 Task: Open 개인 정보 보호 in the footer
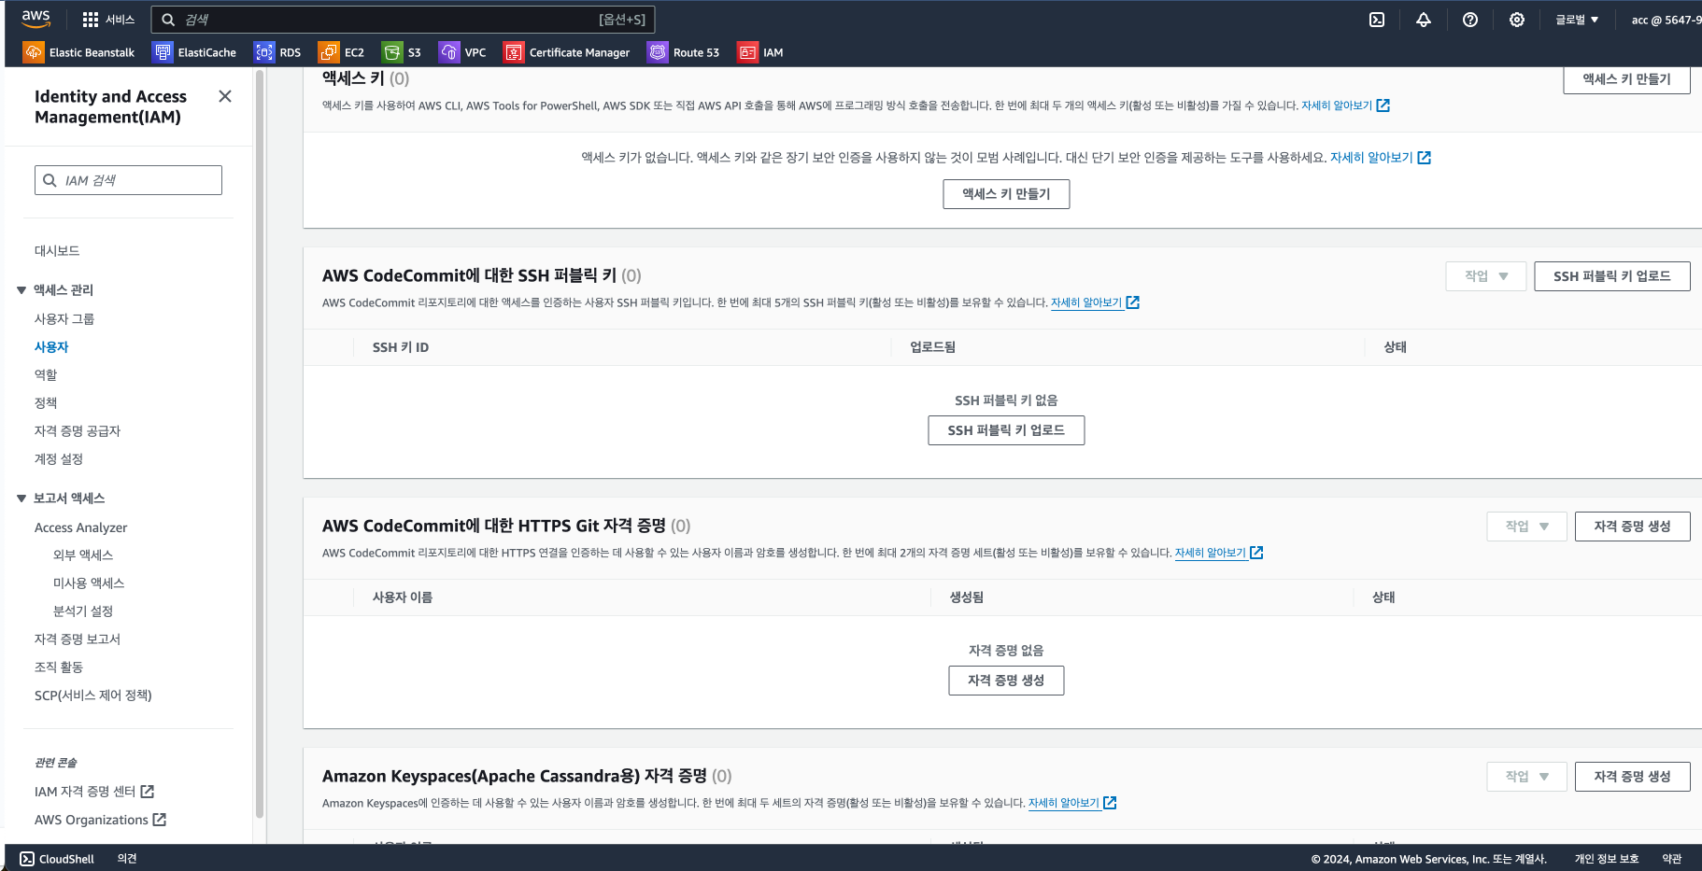[1607, 859]
